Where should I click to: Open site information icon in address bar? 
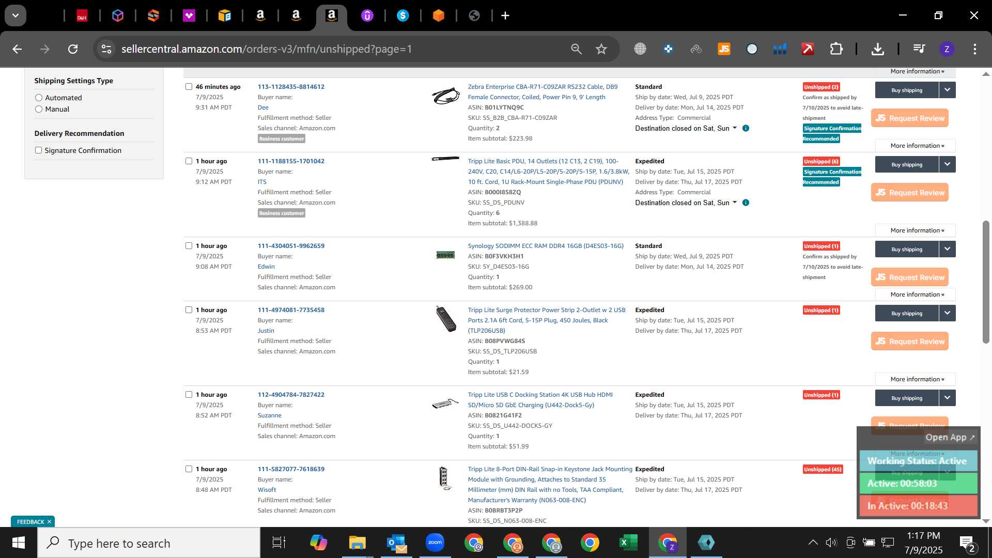click(x=106, y=49)
